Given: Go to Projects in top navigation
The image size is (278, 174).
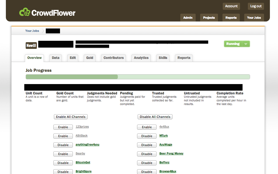Looking at the screenshot, I should point(209,18).
